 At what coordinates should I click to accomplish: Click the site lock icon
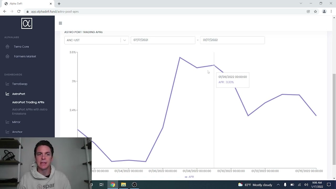[x=27, y=12]
